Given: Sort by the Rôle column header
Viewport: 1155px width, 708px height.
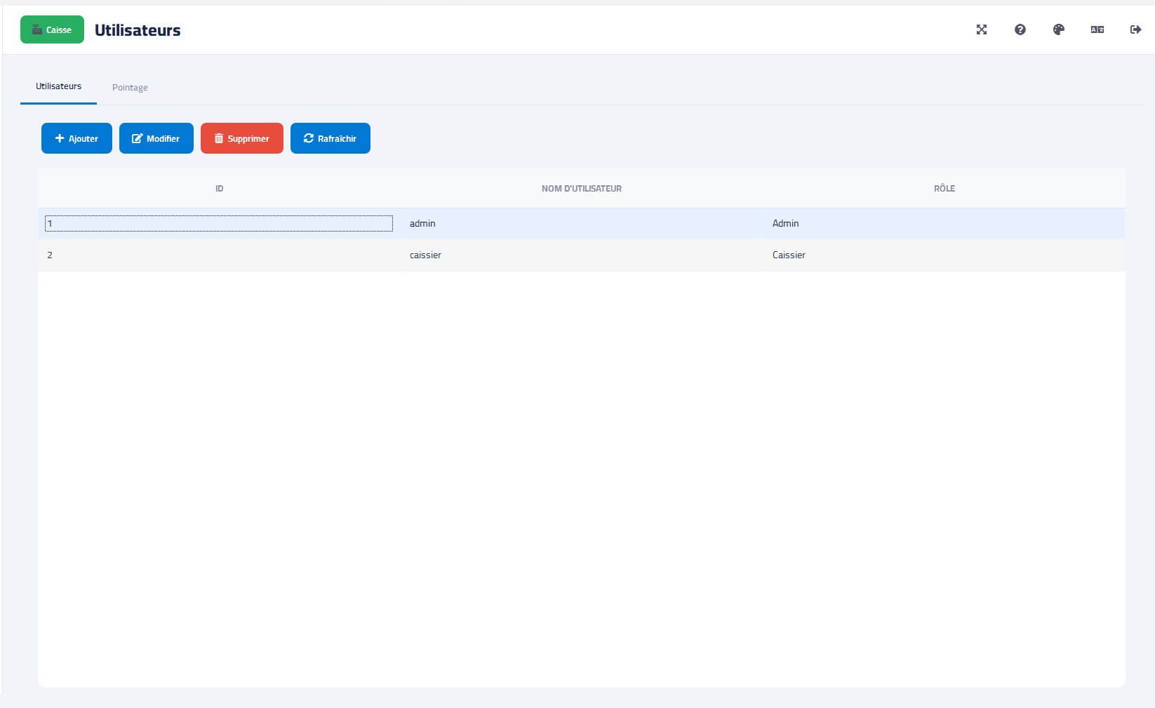Looking at the screenshot, I should point(944,188).
